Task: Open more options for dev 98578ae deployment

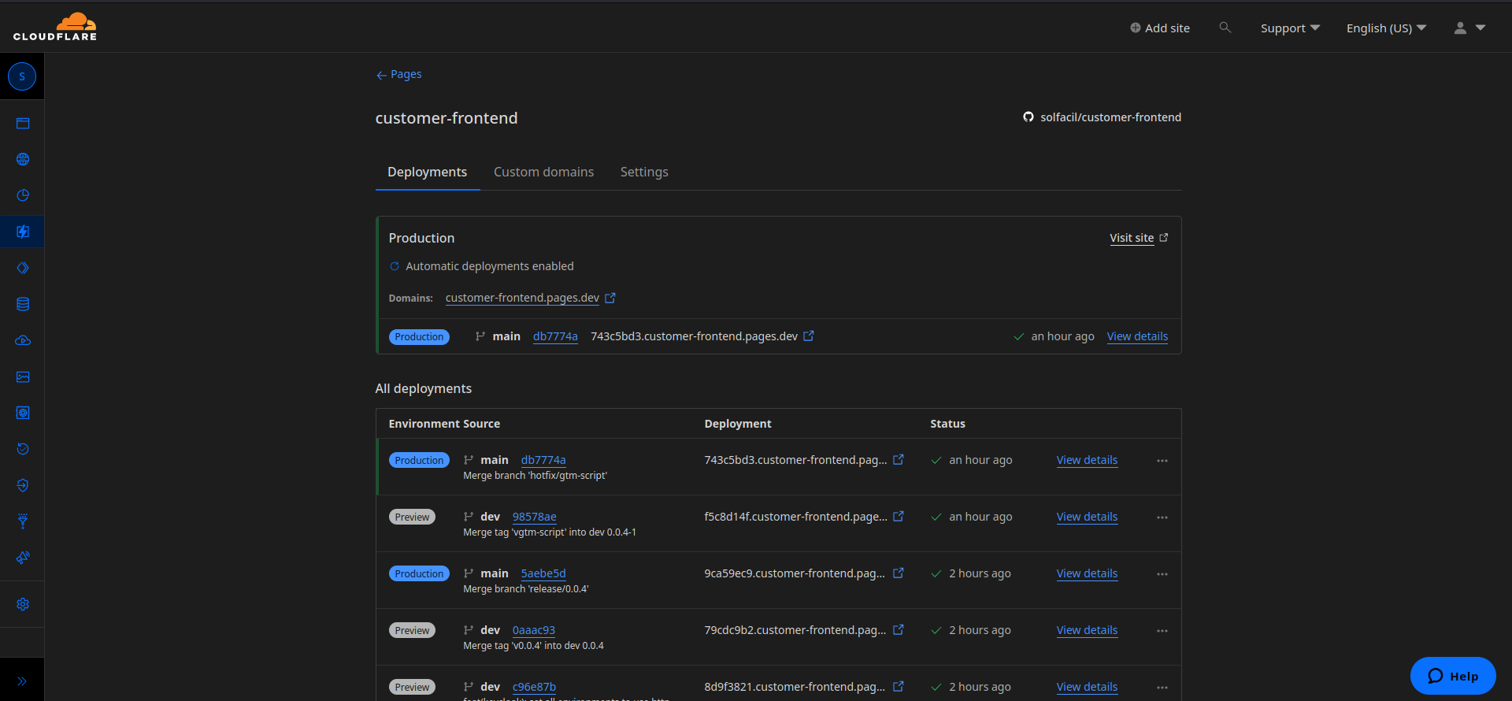Action: 1162,517
